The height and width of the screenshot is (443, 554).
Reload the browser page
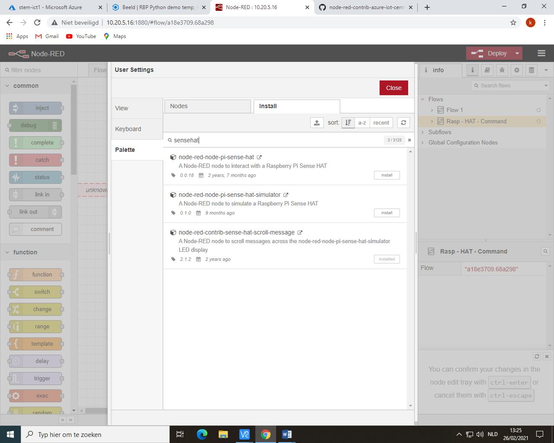coord(37,22)
